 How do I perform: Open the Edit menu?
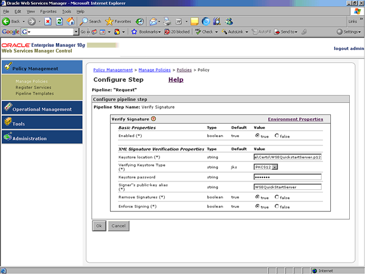click(18, 12)
